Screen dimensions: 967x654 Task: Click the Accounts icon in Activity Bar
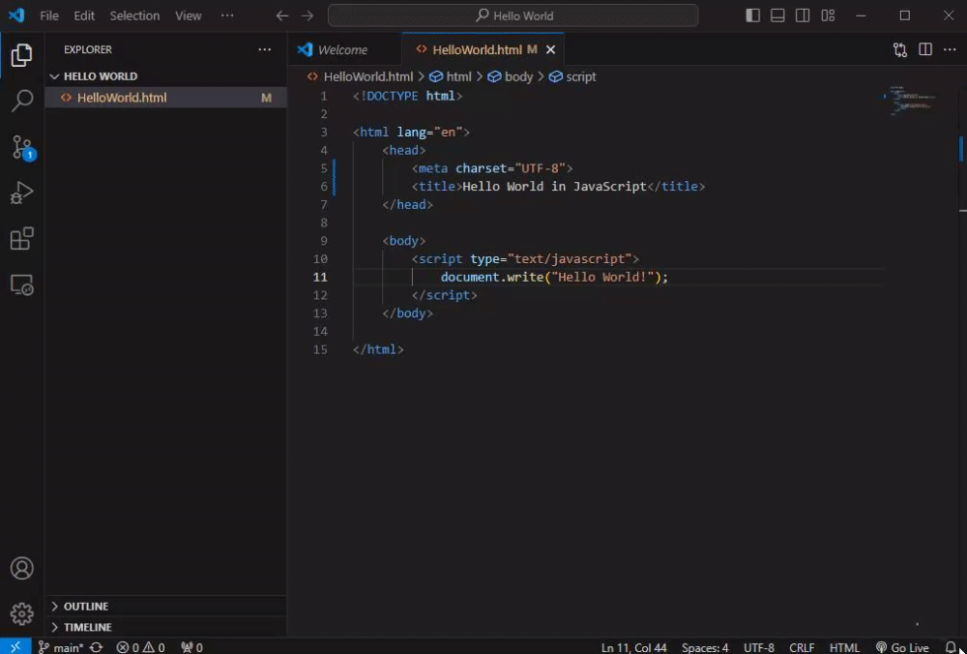pyautogui.click(x=22, y=568)
